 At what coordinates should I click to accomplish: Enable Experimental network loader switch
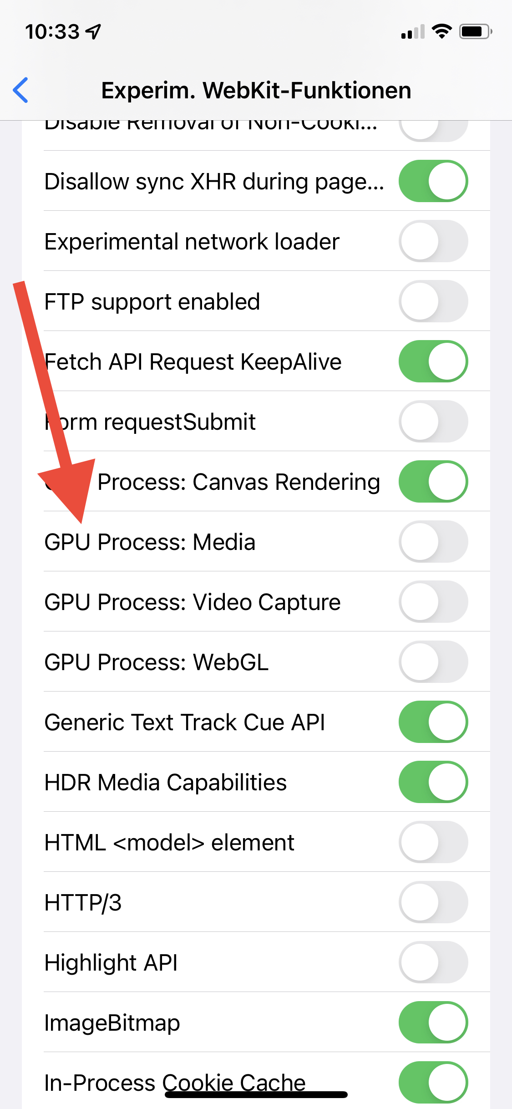click(x=433, y=241)
